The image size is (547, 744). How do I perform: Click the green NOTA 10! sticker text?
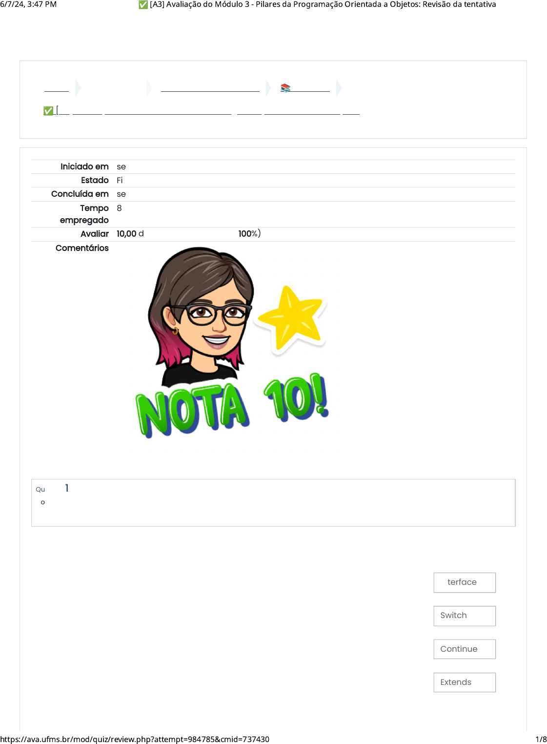coord(232,406)
